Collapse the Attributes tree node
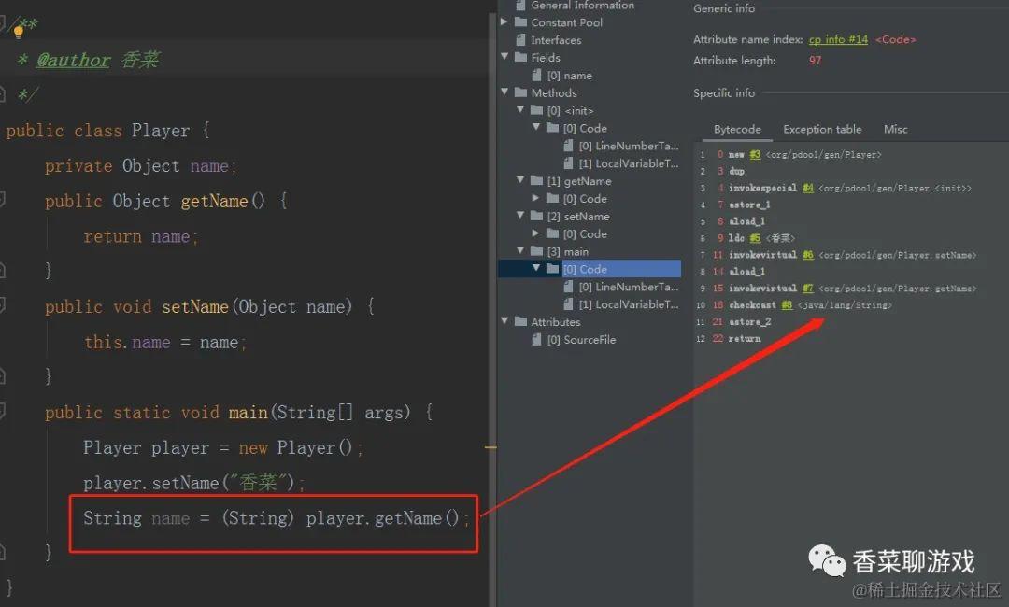The image size is (1009, 607). click(x=504, y=321)
